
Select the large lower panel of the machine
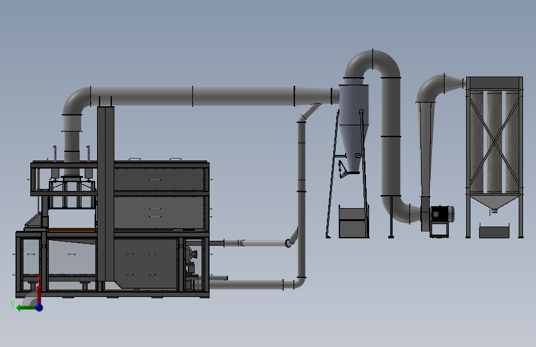pos(147,264)
